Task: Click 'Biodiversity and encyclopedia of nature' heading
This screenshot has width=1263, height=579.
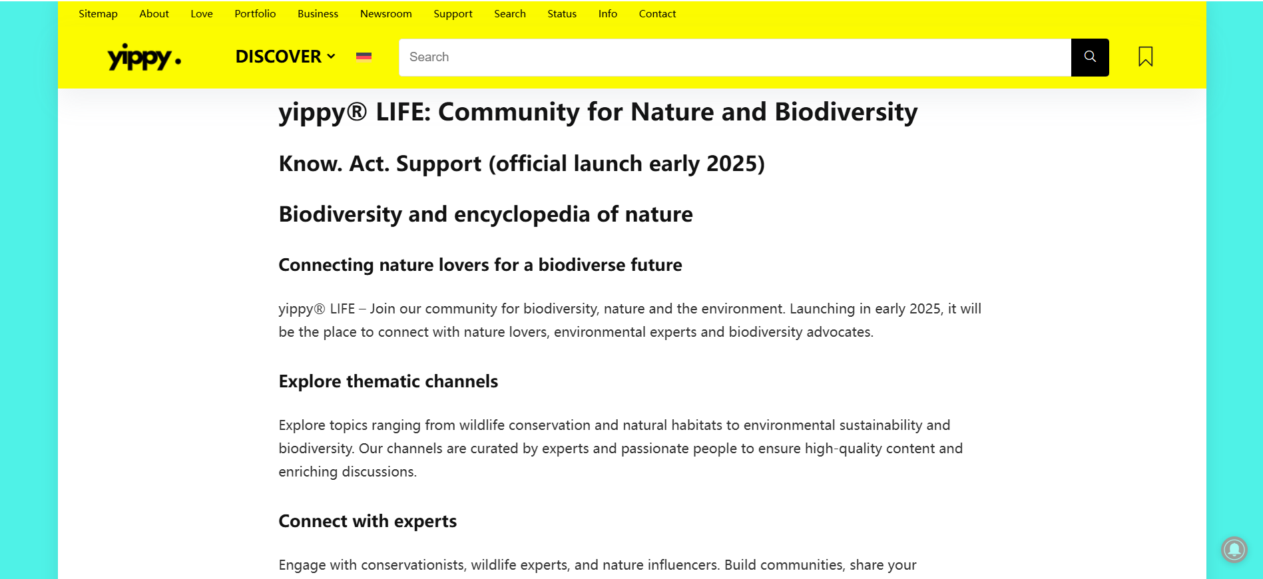Action: pos(485,214)
